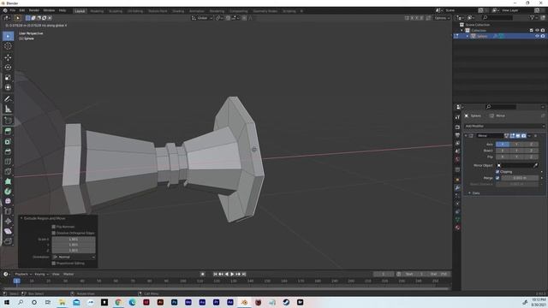Activate the Edge Slide tool
The width and height of the screenshot is (548, 308).
[x=8, y=211]
